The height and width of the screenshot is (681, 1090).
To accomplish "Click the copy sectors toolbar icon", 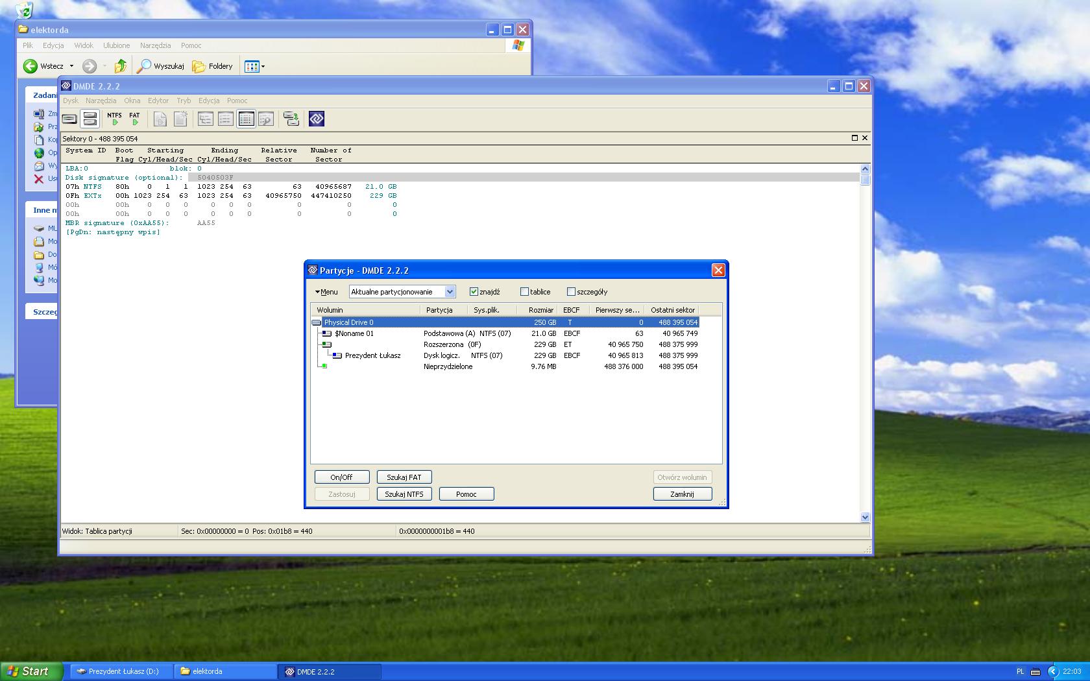I will (291, 119).
